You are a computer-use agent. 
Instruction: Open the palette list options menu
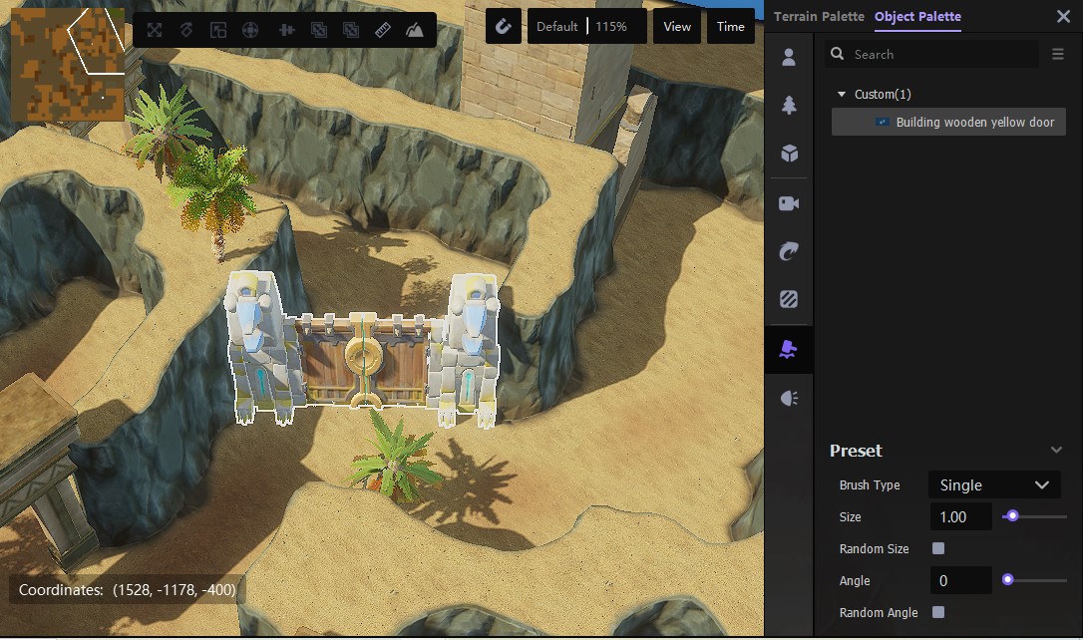coord(1057,54)
